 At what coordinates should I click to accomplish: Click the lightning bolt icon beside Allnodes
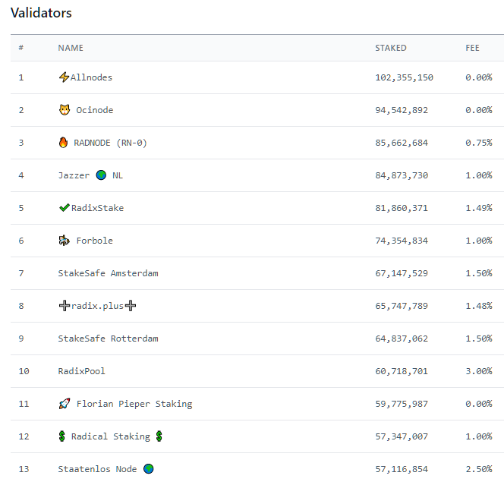click(64, 77)
